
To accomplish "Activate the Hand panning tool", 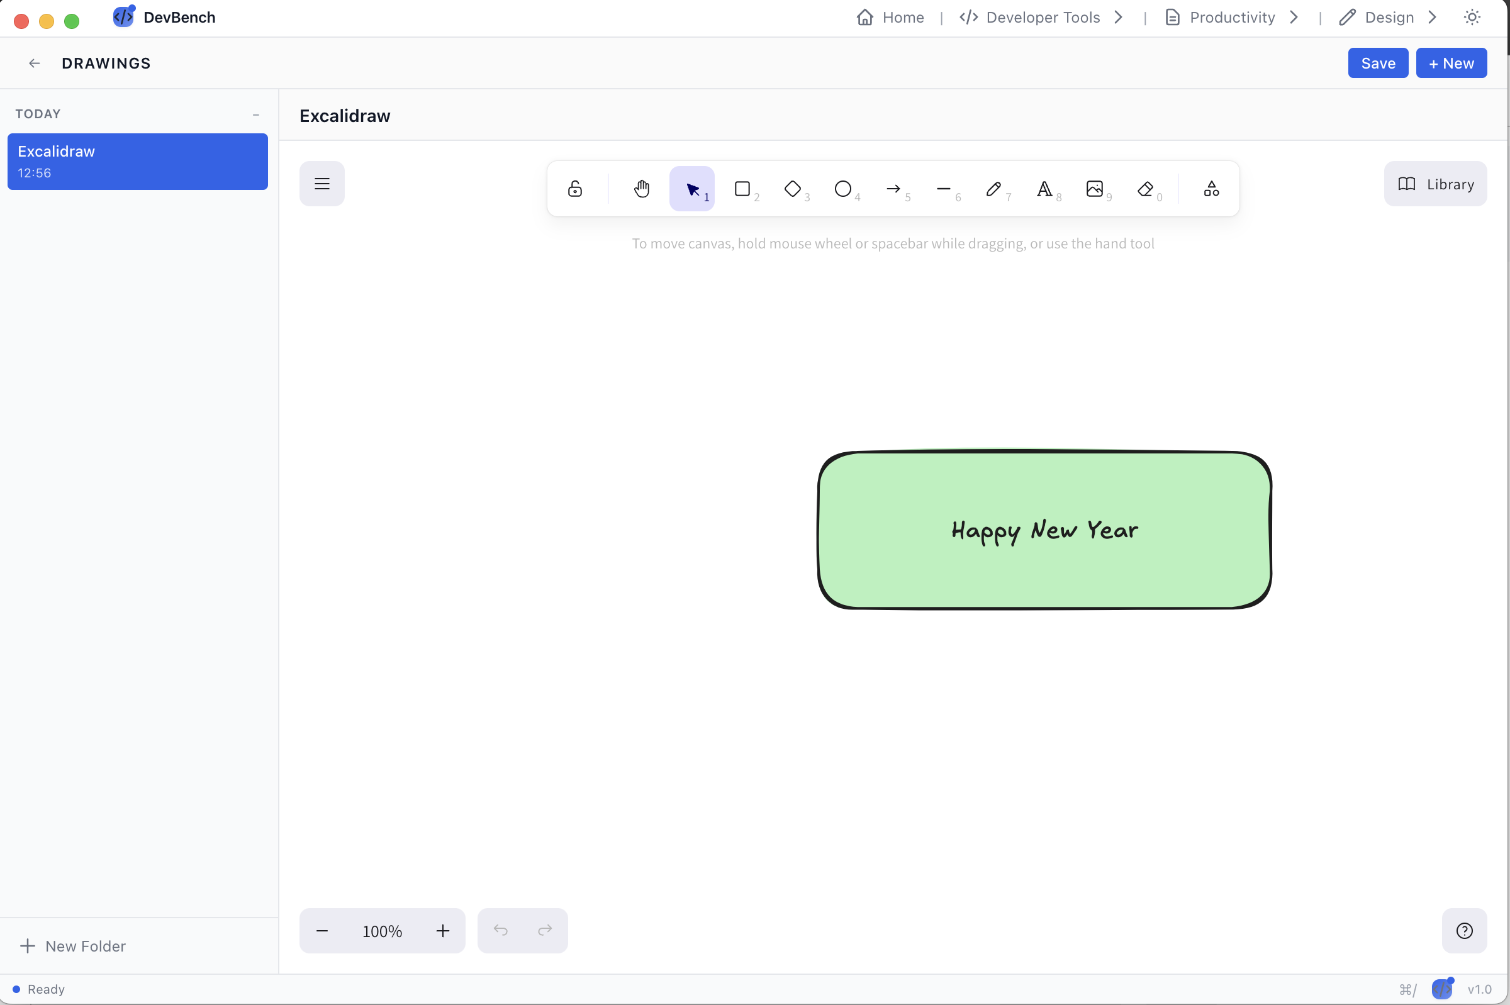I will coord(641,189).
